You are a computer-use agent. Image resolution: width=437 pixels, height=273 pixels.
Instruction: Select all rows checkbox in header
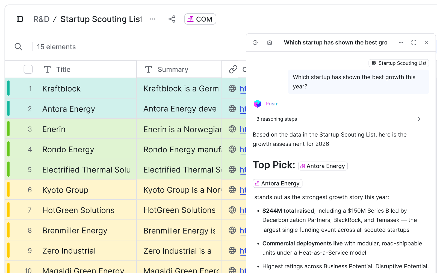28,69
